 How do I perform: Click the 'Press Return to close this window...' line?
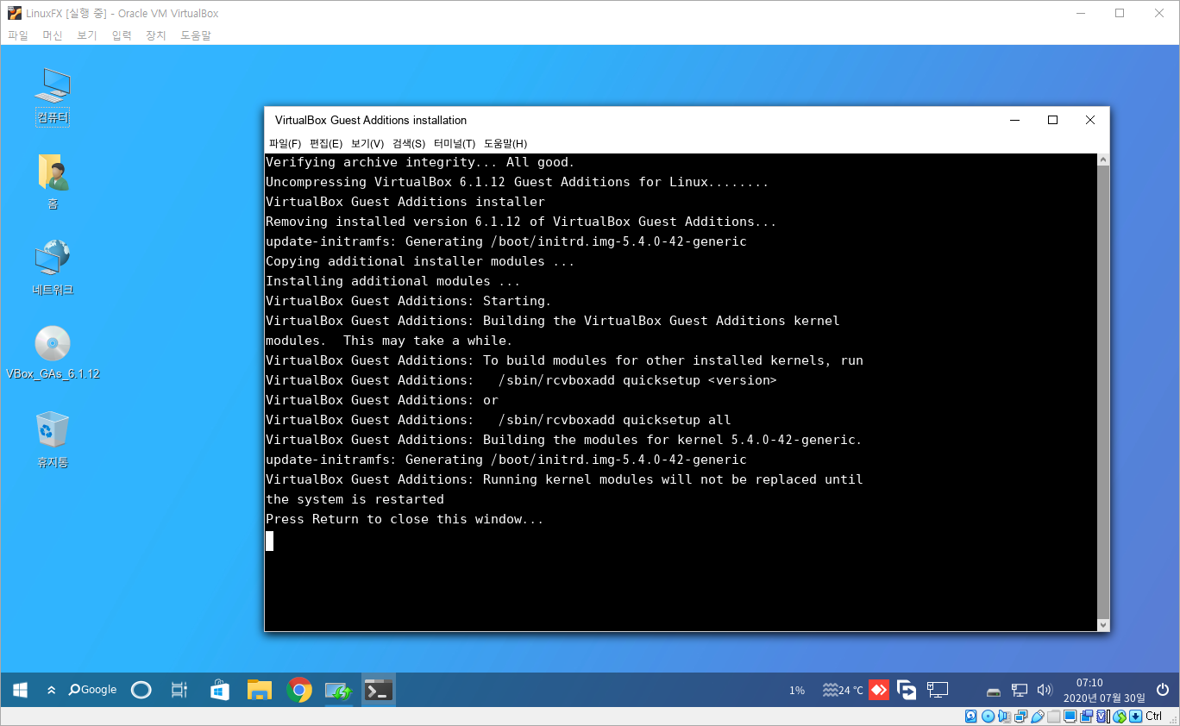click(x=405, y=519)
